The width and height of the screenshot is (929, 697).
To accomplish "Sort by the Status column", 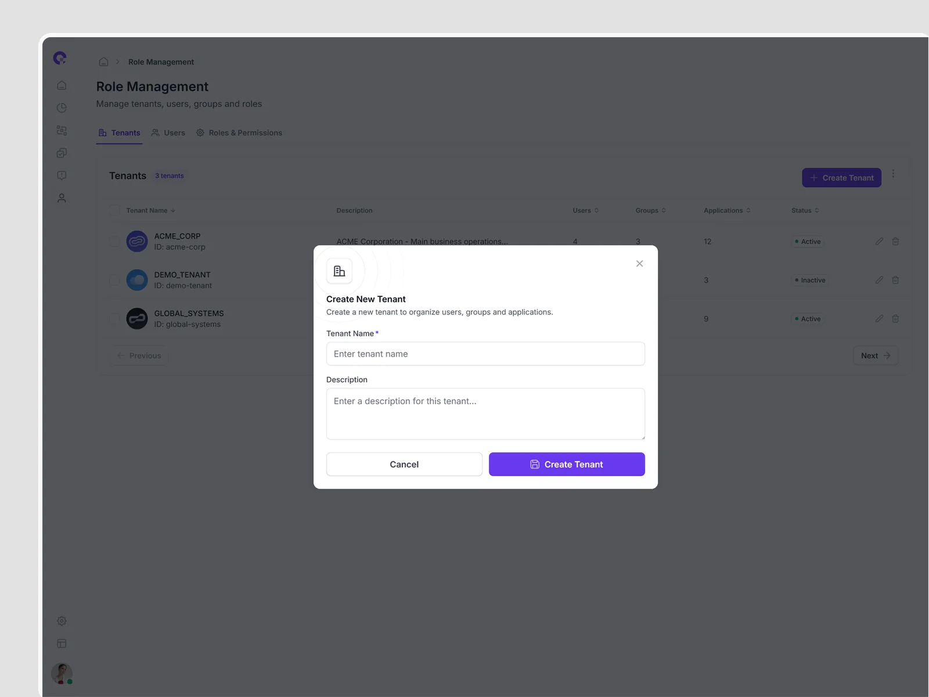I will pos(805,210).
